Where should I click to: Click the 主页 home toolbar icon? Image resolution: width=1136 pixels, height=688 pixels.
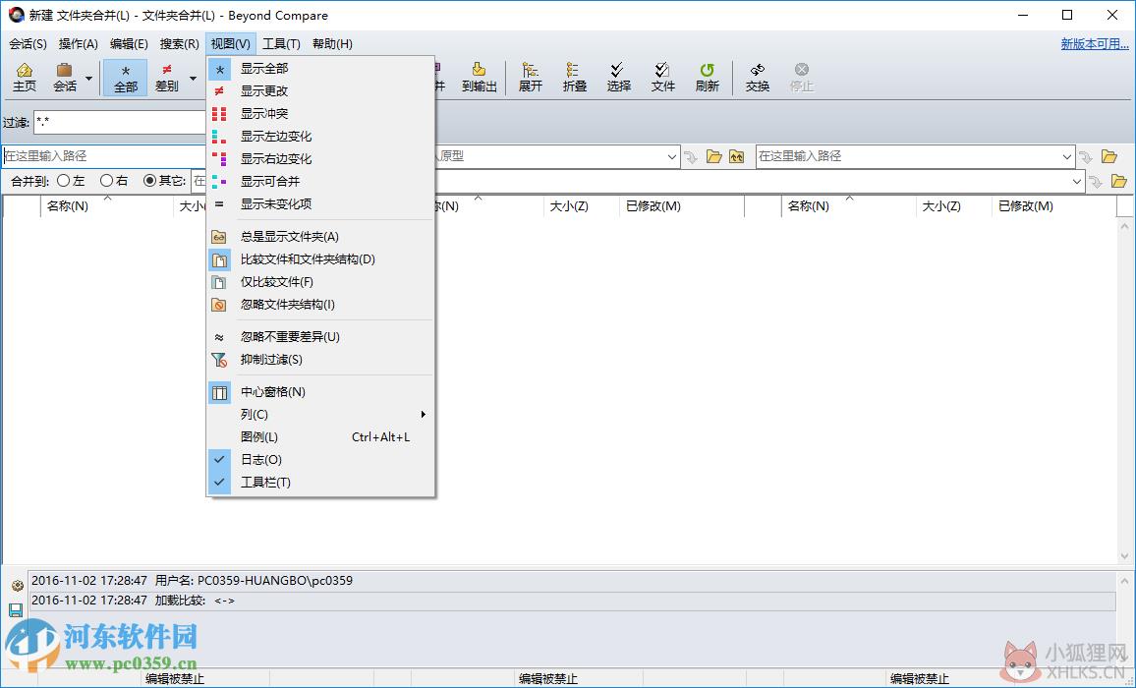[x=24, y=77]
